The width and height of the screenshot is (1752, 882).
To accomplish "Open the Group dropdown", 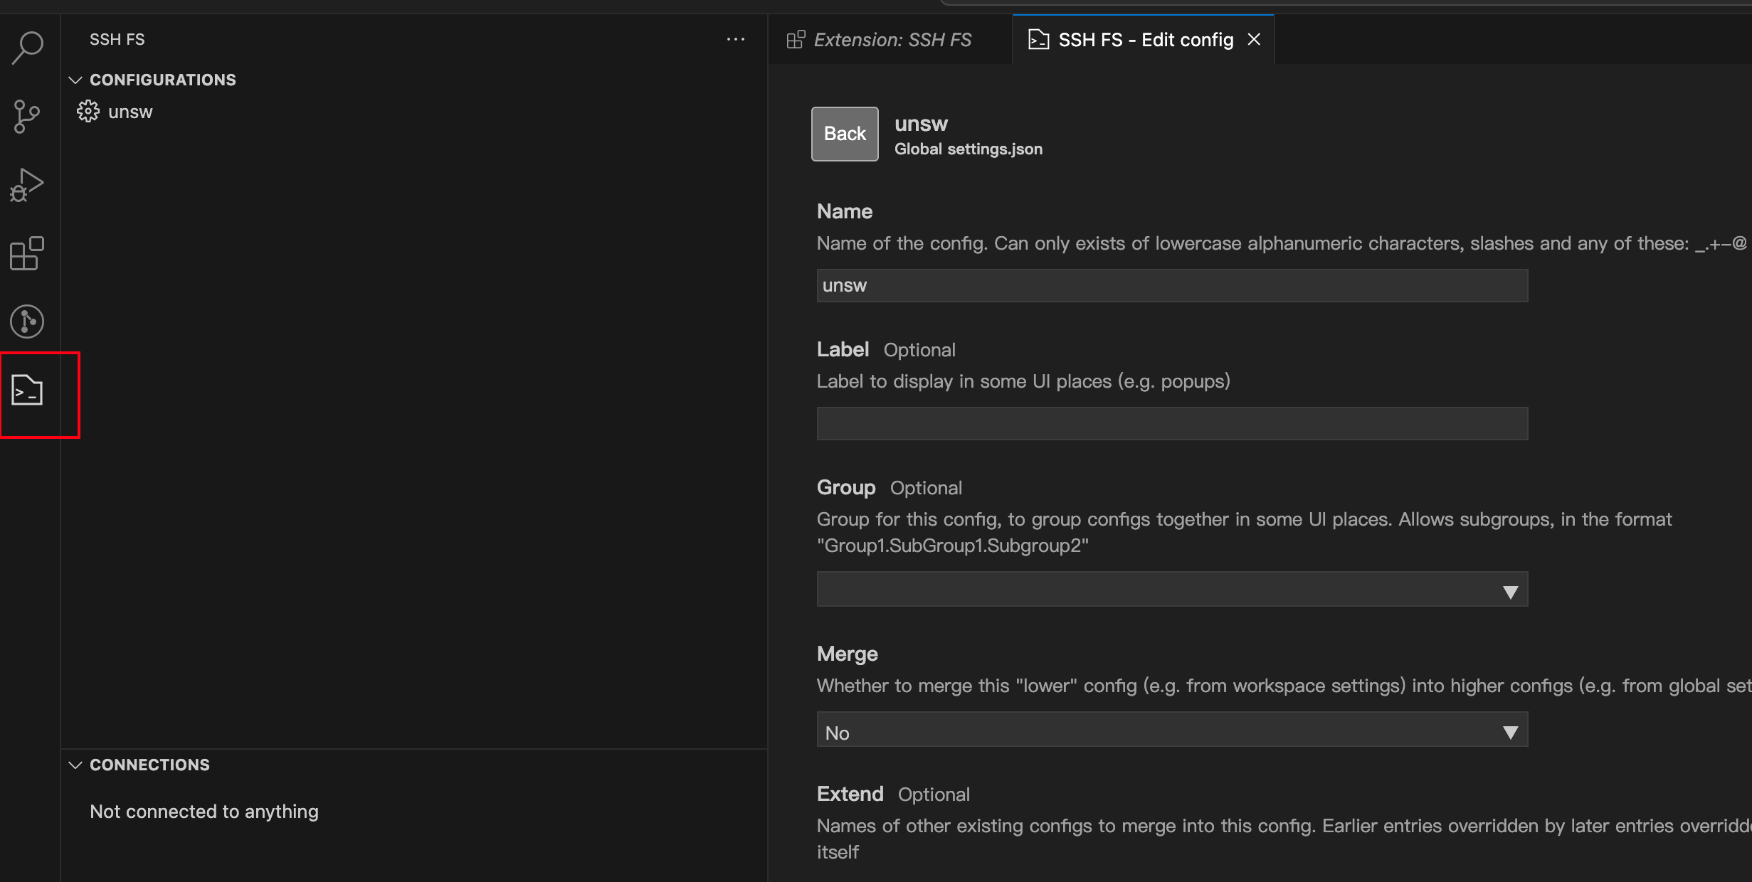I will pyautogui.click(x=1172, y=590).
